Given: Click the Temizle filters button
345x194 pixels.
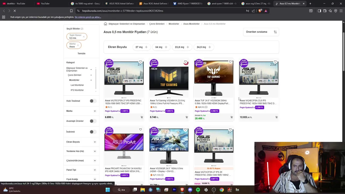Looking at the screenshot, I should click(x=81, y=53).
